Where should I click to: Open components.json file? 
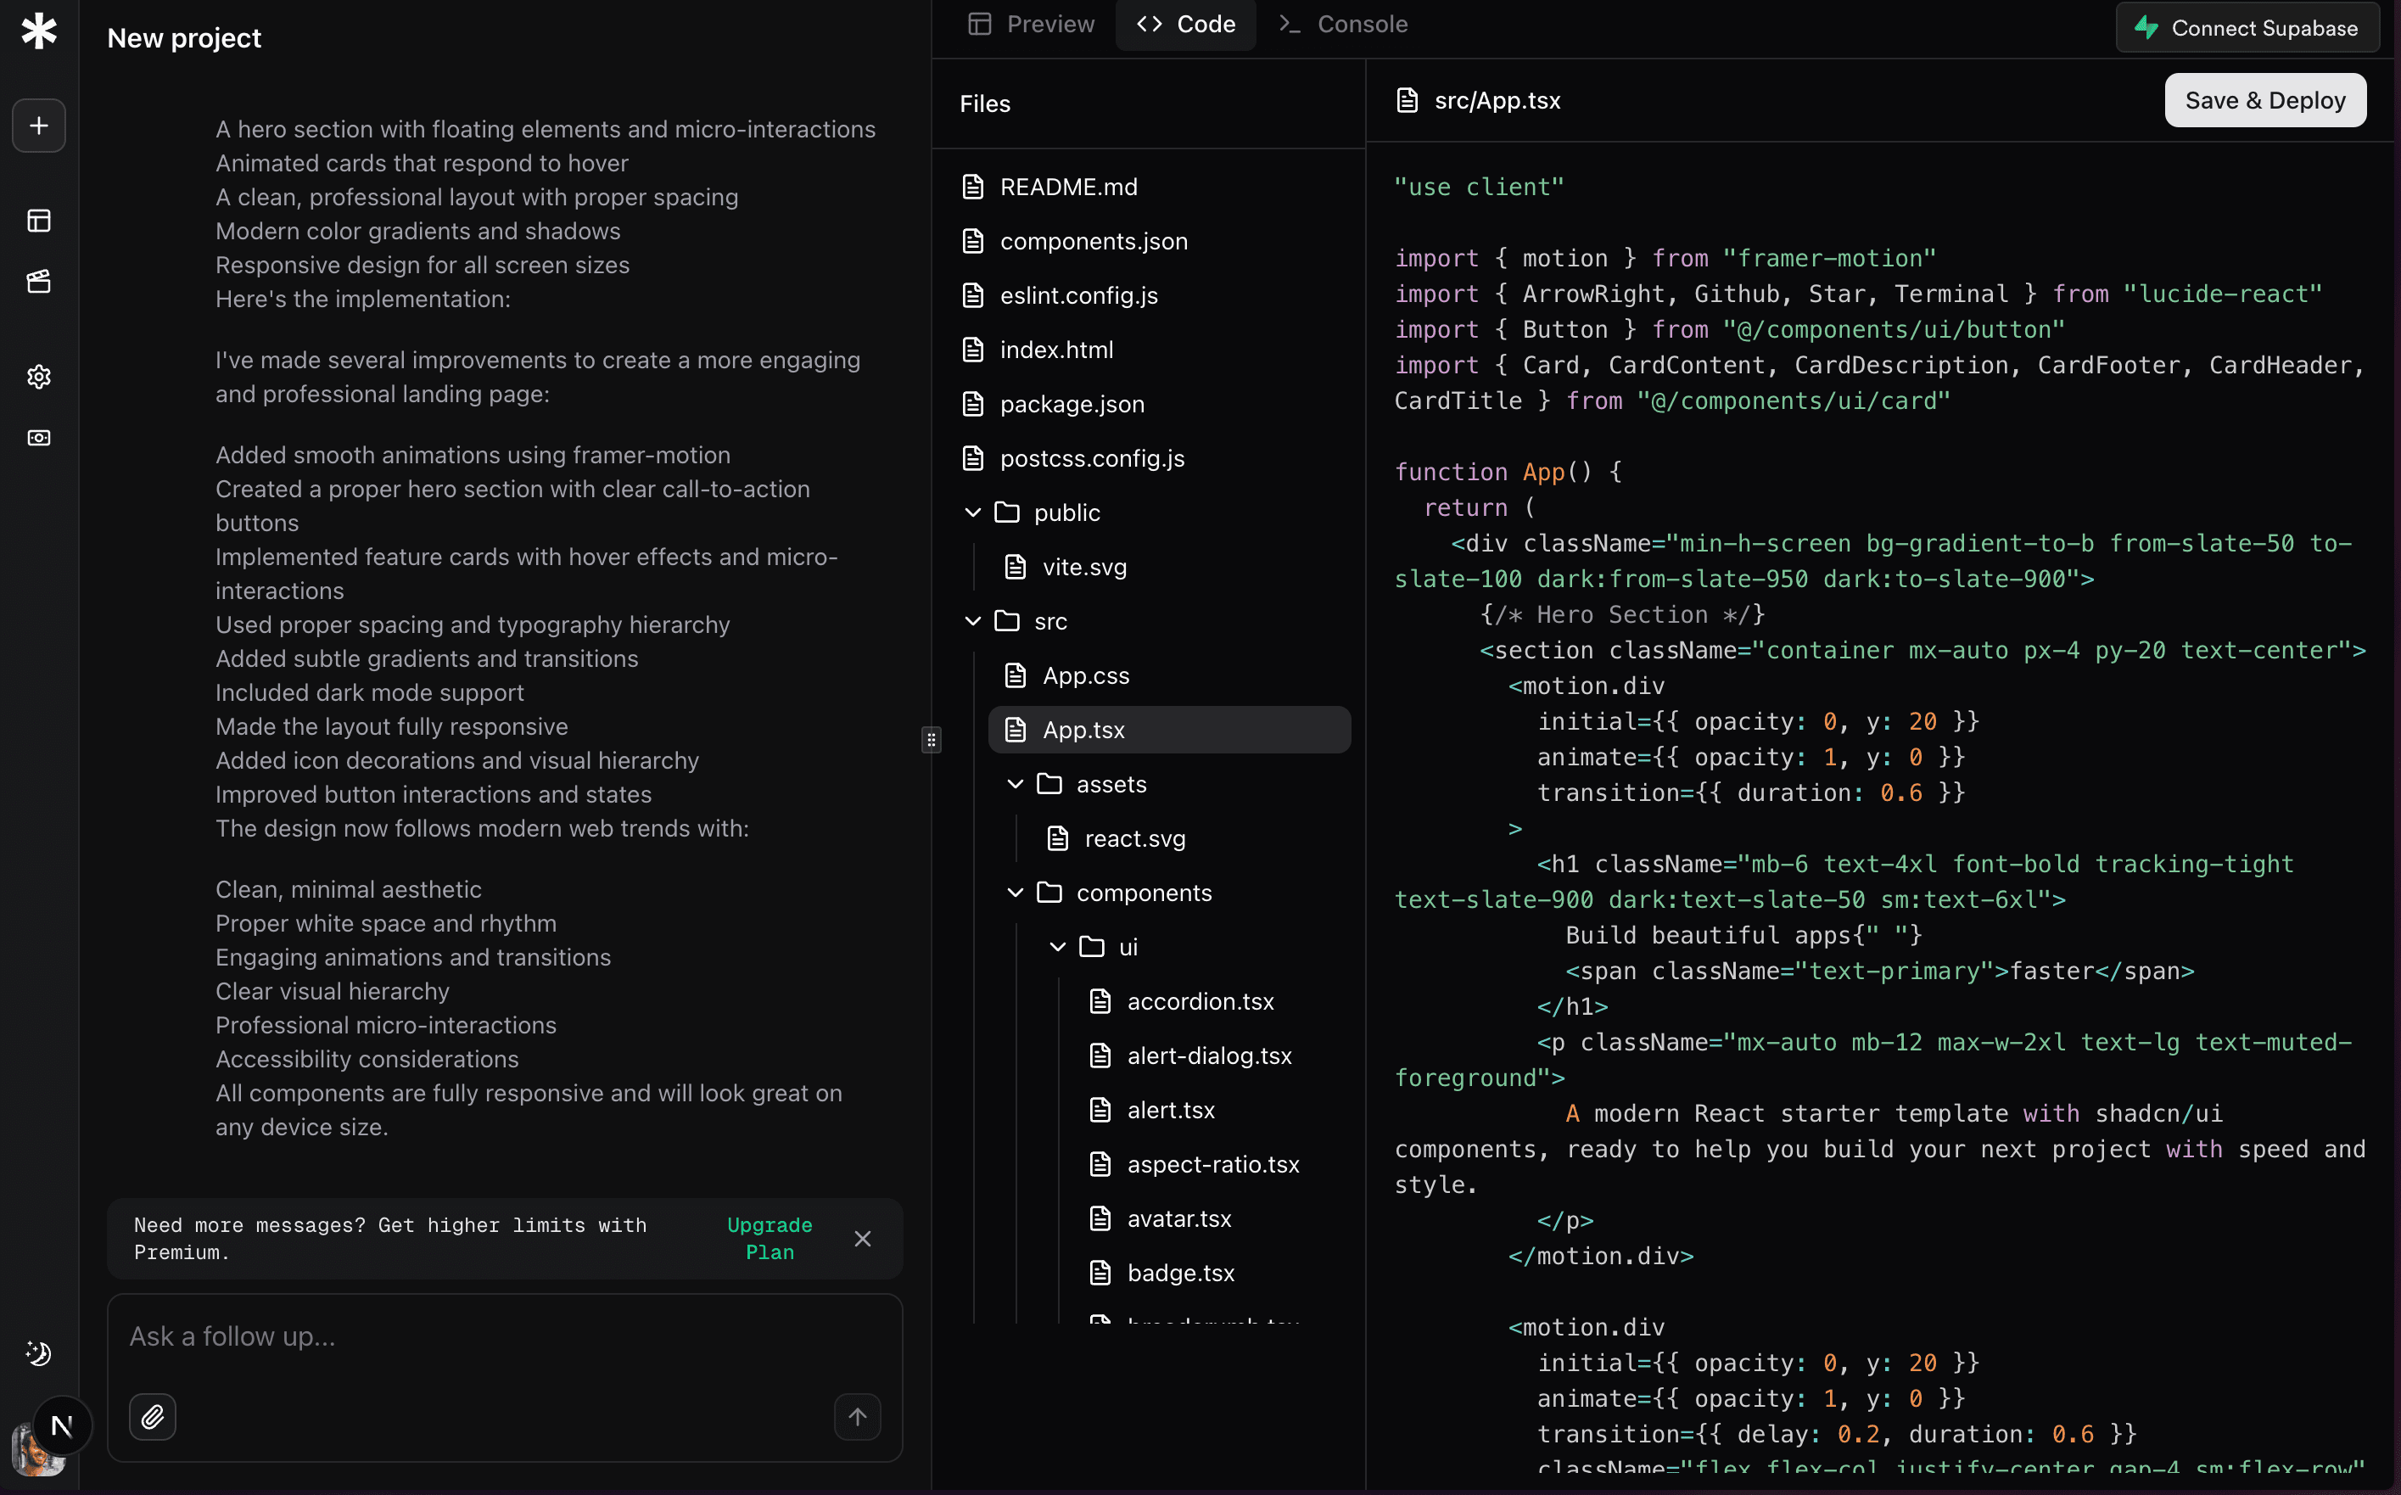point(1149,241)
